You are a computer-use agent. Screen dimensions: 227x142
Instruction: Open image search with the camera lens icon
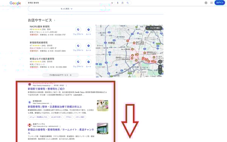(x=123, y=3)
